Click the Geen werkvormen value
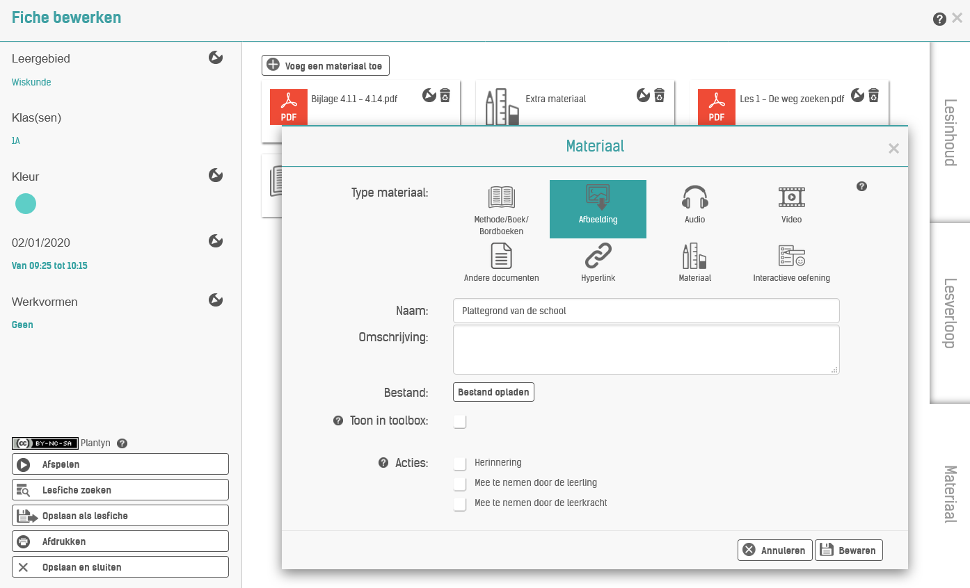 (x=22, y=325)
